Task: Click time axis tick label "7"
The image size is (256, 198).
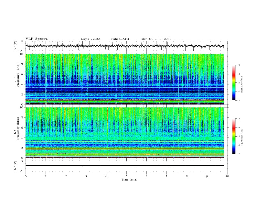Action: click(x=167, y=176)
